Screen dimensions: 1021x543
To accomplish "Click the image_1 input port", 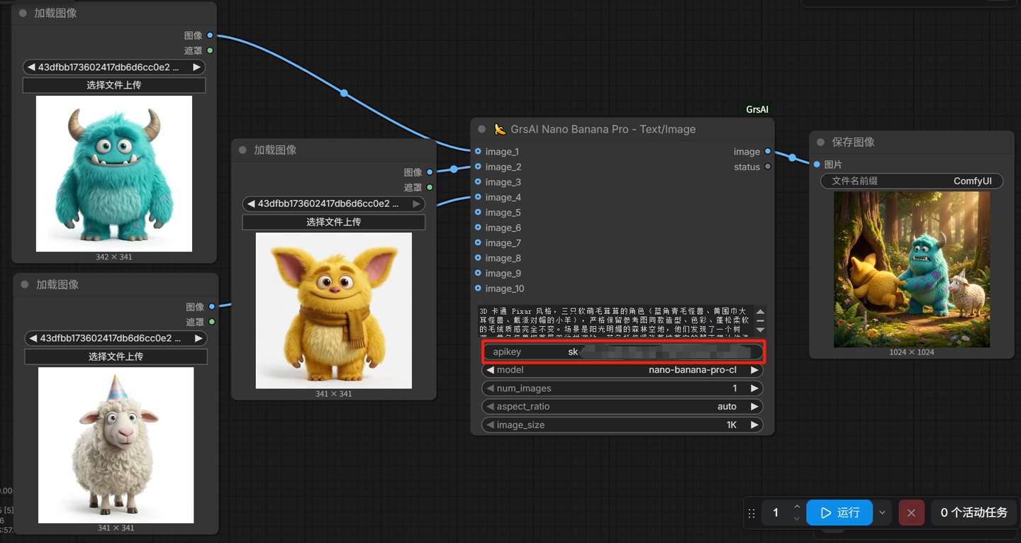I will point(478,152).
